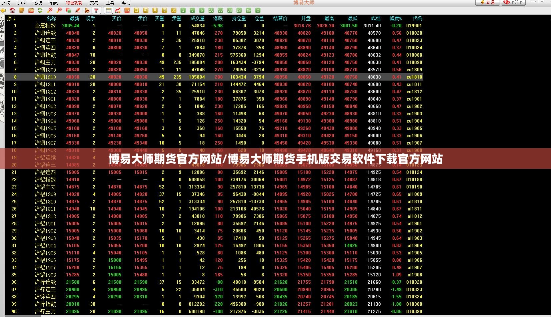Screen dimensions: 551x317
Task: Click the 交易 lightning button
Action: point(487,2)
